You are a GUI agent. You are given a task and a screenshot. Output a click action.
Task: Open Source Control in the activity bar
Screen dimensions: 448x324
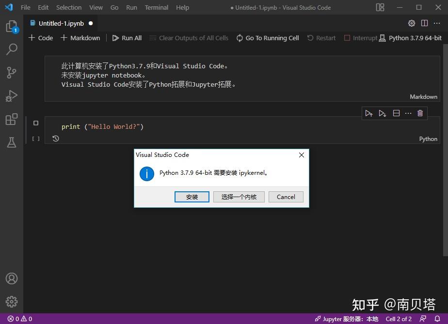tap(12, 72)
